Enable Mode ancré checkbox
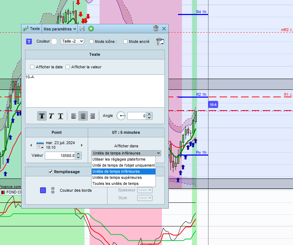 [x=125, y=41]
